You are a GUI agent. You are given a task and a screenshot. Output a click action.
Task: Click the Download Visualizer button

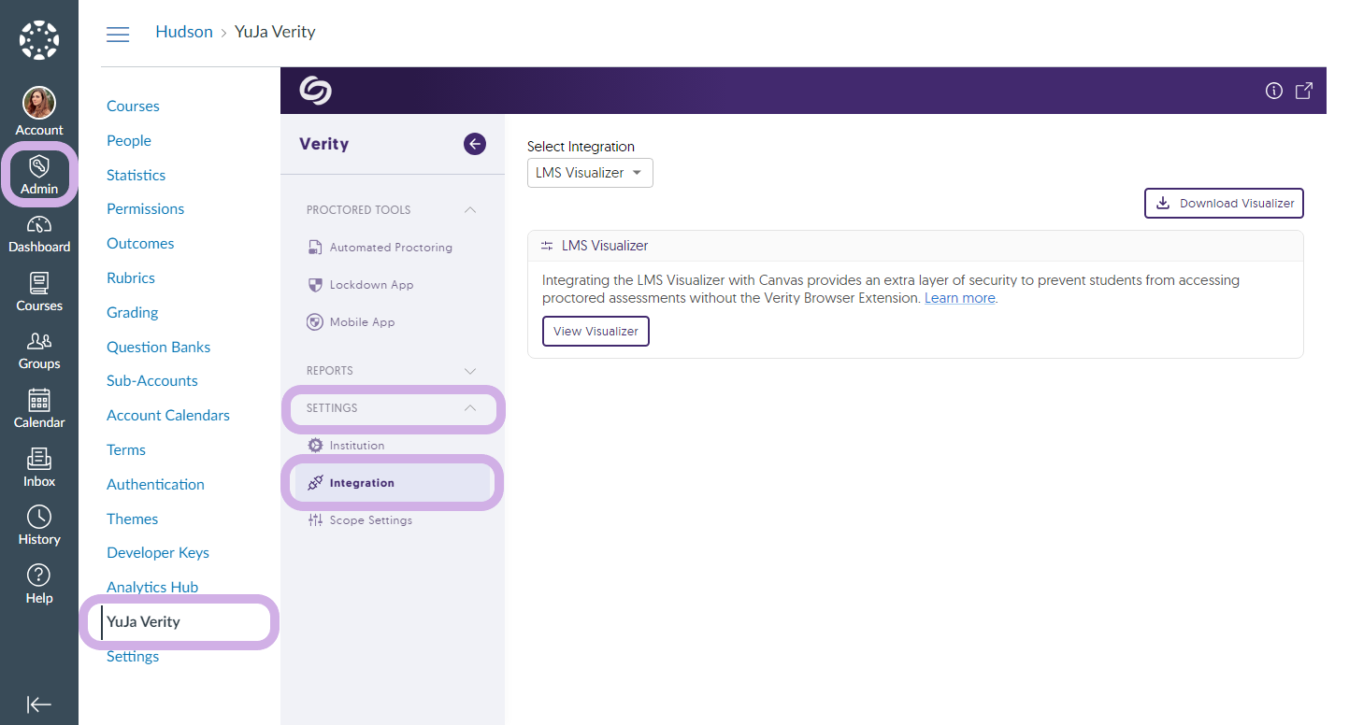[x=1224, y=203]
